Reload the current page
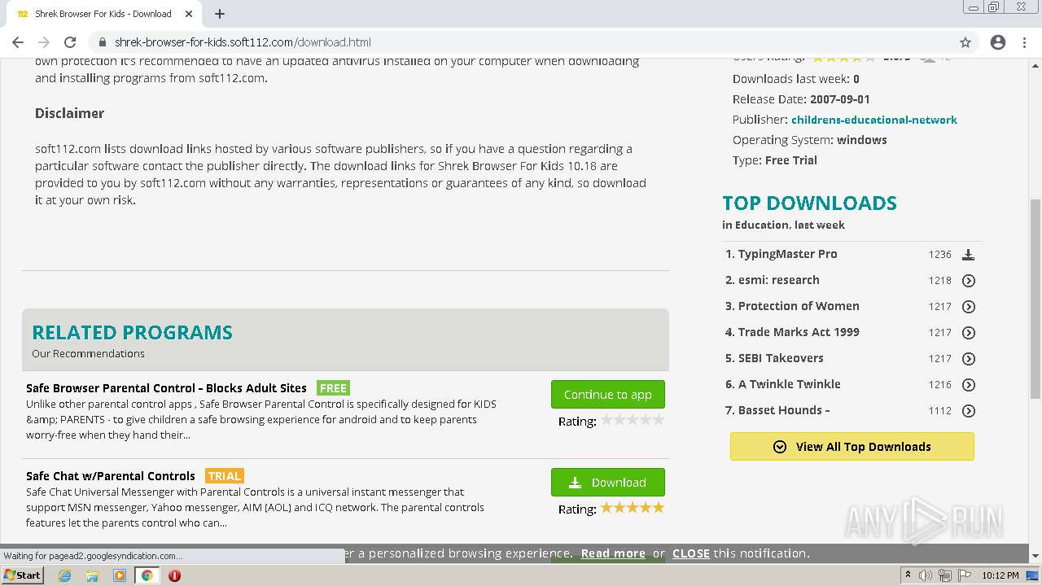 click(x=70, y=42)
